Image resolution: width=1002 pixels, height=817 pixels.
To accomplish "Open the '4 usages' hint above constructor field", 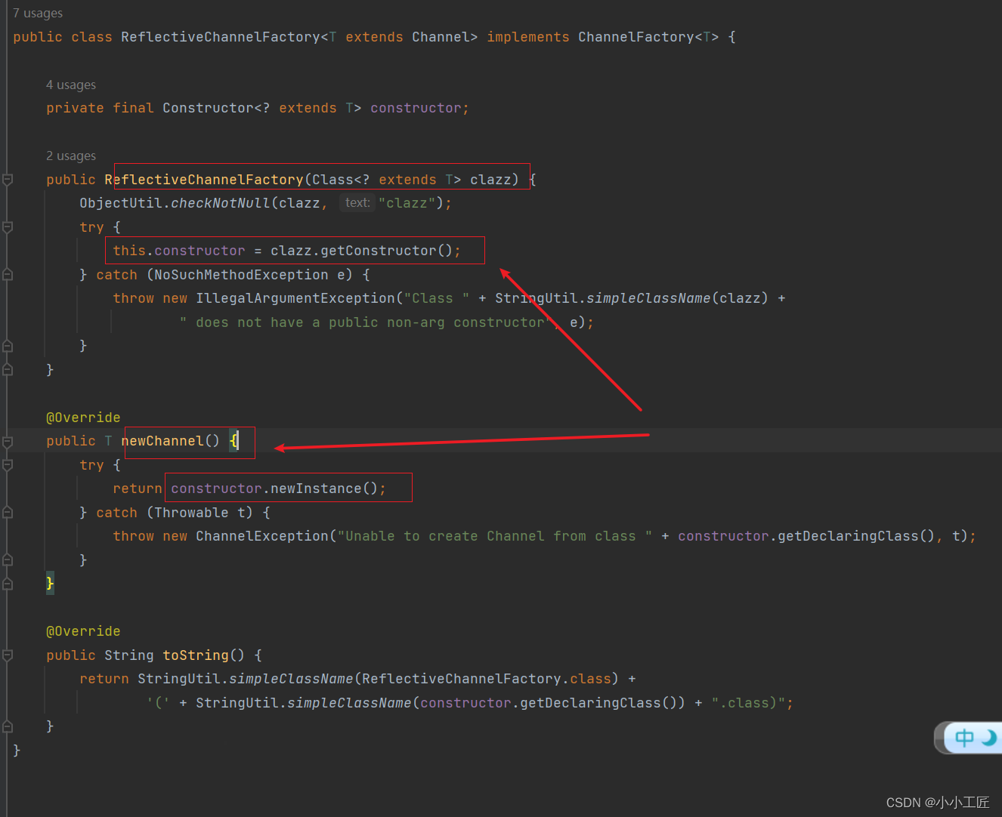I will [x=71, y=85].
